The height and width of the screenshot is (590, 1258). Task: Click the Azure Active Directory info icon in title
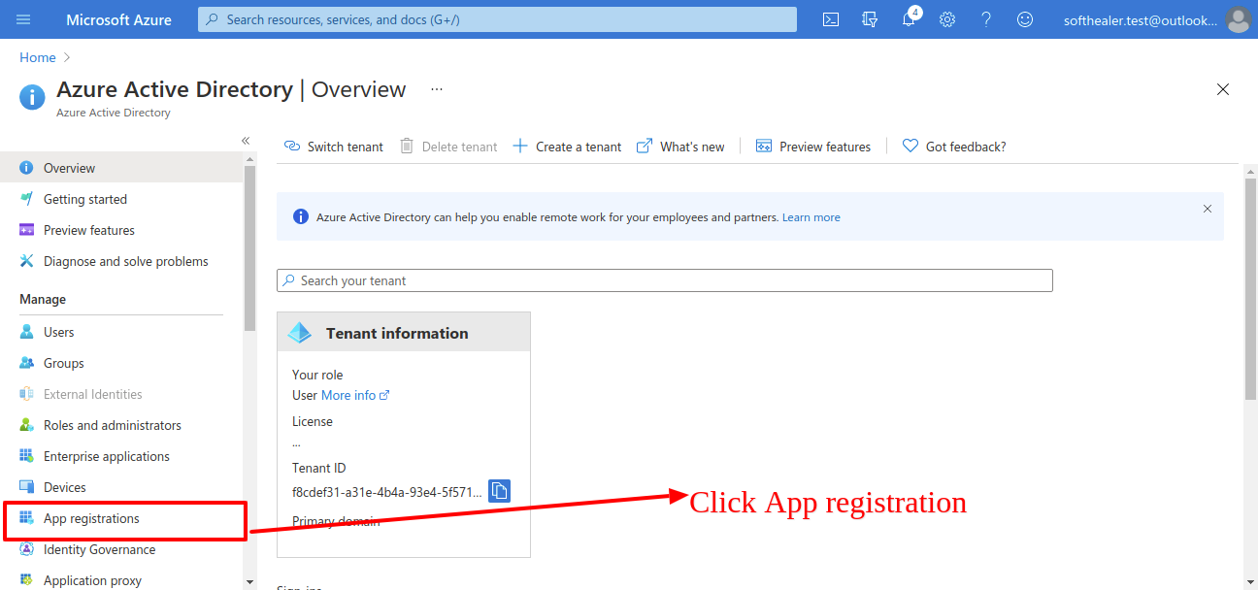(x=32, y=96)
